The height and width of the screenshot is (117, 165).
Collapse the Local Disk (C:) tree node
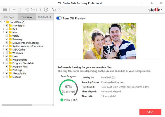[1, 22]
